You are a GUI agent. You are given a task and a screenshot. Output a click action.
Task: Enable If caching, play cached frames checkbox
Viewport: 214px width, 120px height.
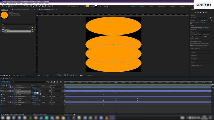point(191,43)
